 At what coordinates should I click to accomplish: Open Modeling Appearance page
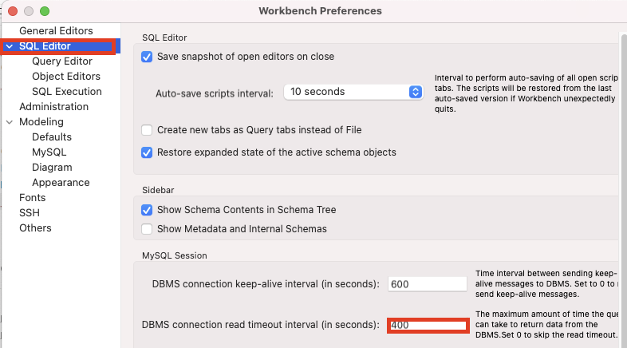click(x=61, y=183)
